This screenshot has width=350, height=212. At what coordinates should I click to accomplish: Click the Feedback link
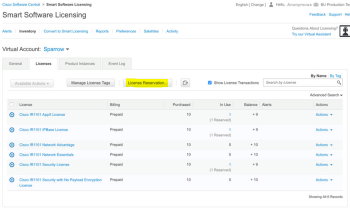pyautogui.click(x=317, y=14)
